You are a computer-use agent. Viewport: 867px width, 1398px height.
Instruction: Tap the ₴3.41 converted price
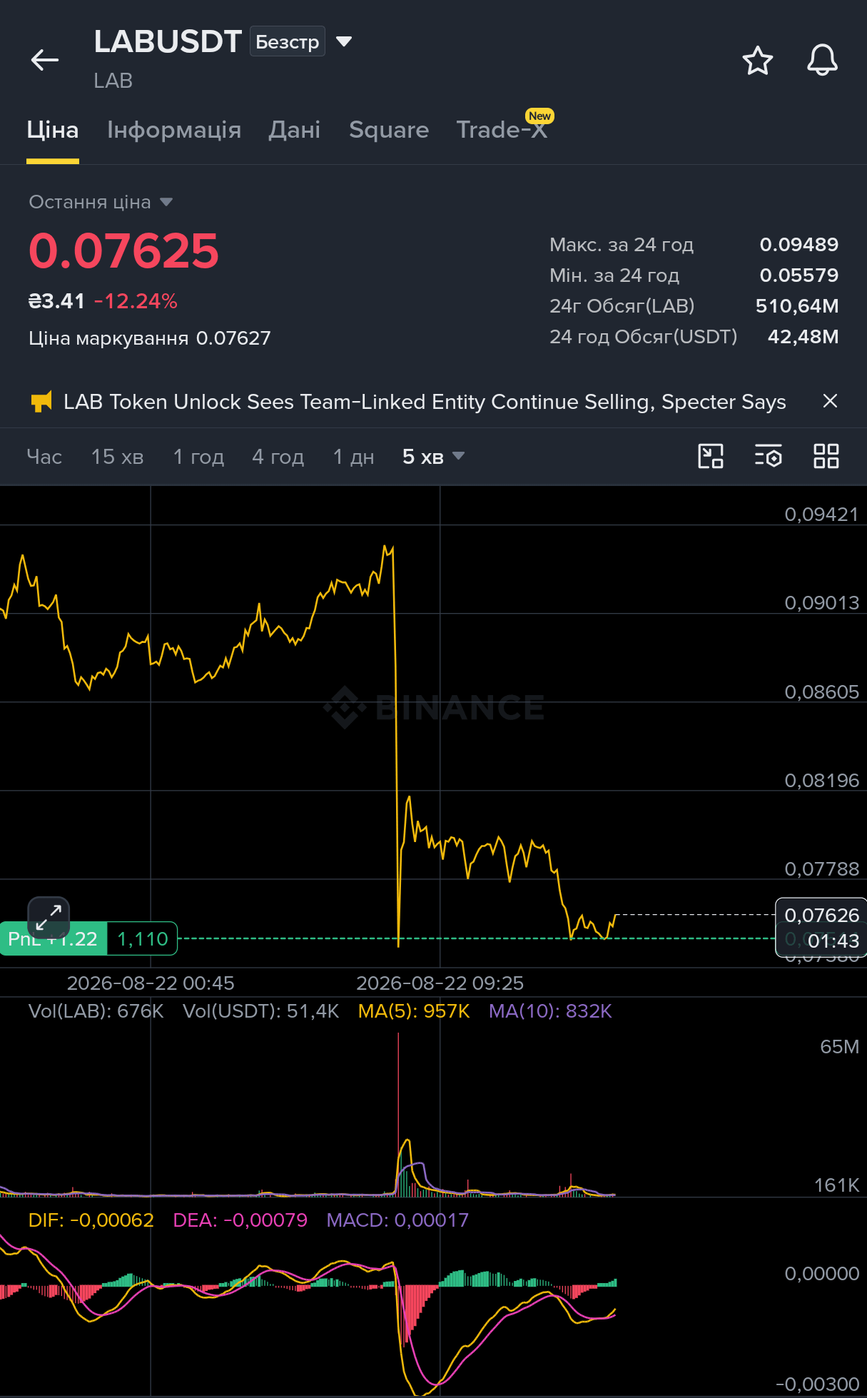tap(56, 301)
